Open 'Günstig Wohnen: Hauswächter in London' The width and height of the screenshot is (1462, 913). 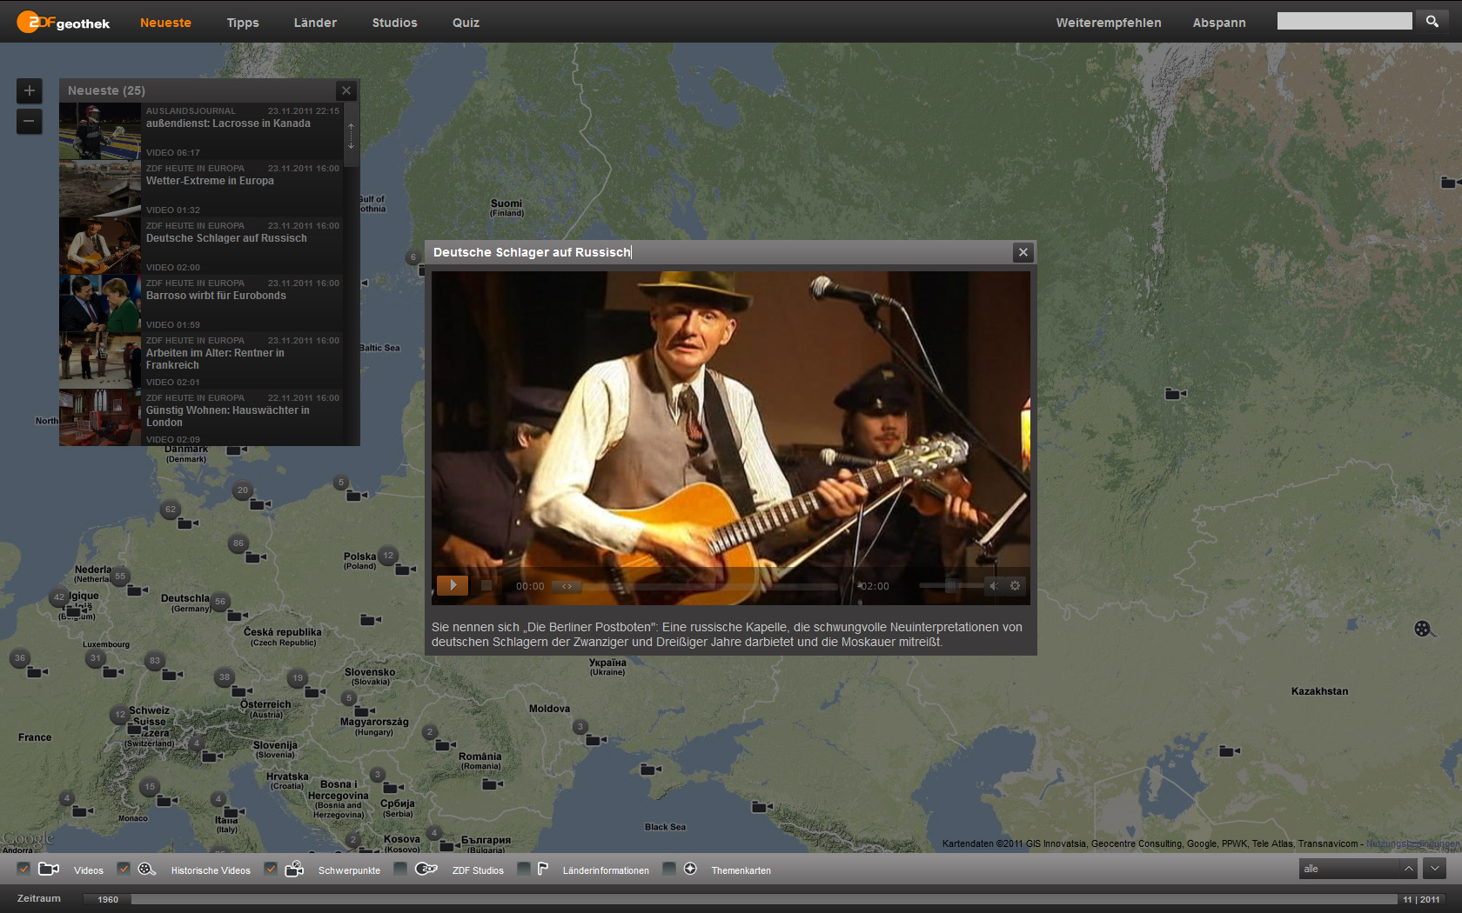(228, 417)
